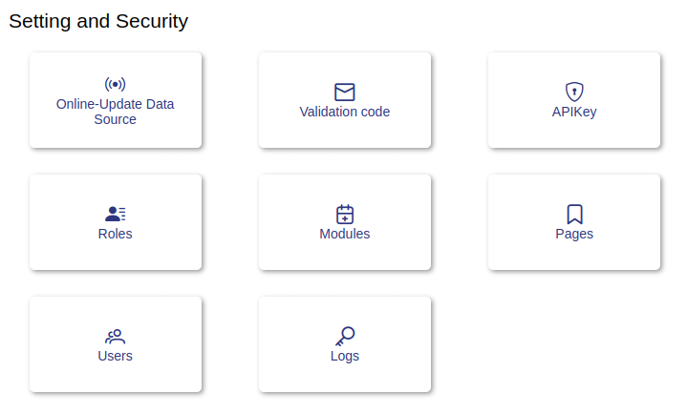
Task: Click the Setting and Security heading
Action: click(x=98, y=21)
